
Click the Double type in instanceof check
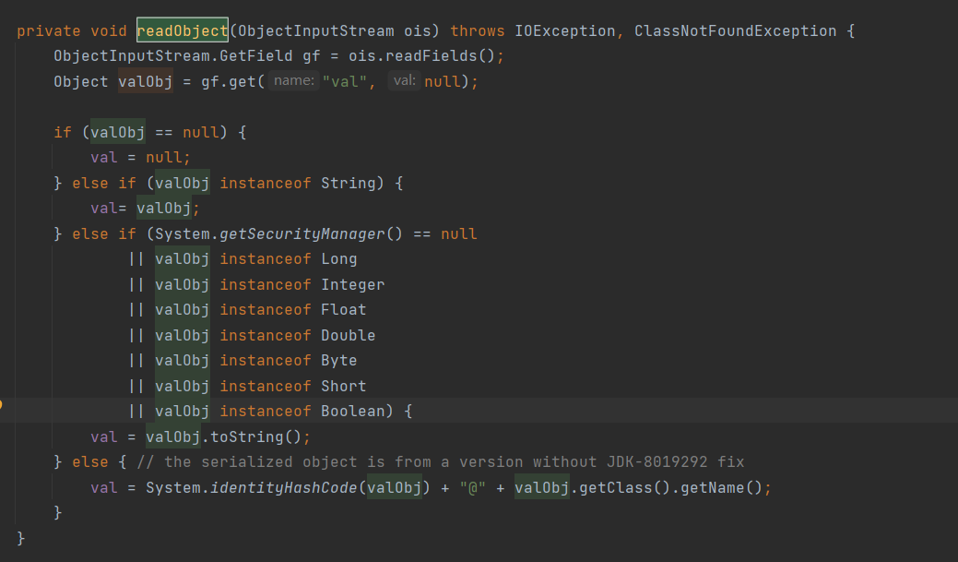[348, 335]
